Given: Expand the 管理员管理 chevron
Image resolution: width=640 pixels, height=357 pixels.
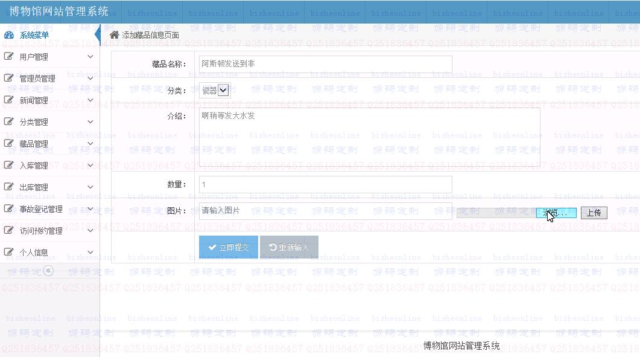Looking at the screenshot, I should click(x=90, y=78).
